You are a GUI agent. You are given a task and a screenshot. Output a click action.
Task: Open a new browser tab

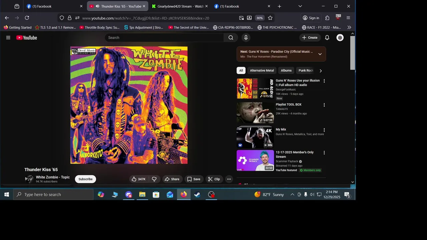point(279,6)
